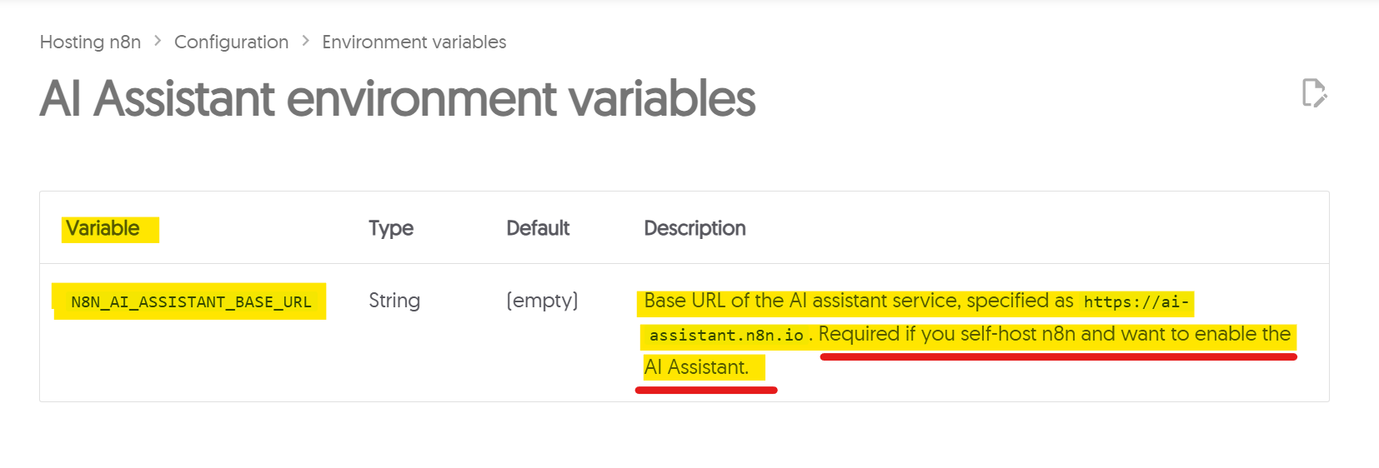
Task: Click the AI Assistant environment variables heading
Action: (x=397, y=98)
